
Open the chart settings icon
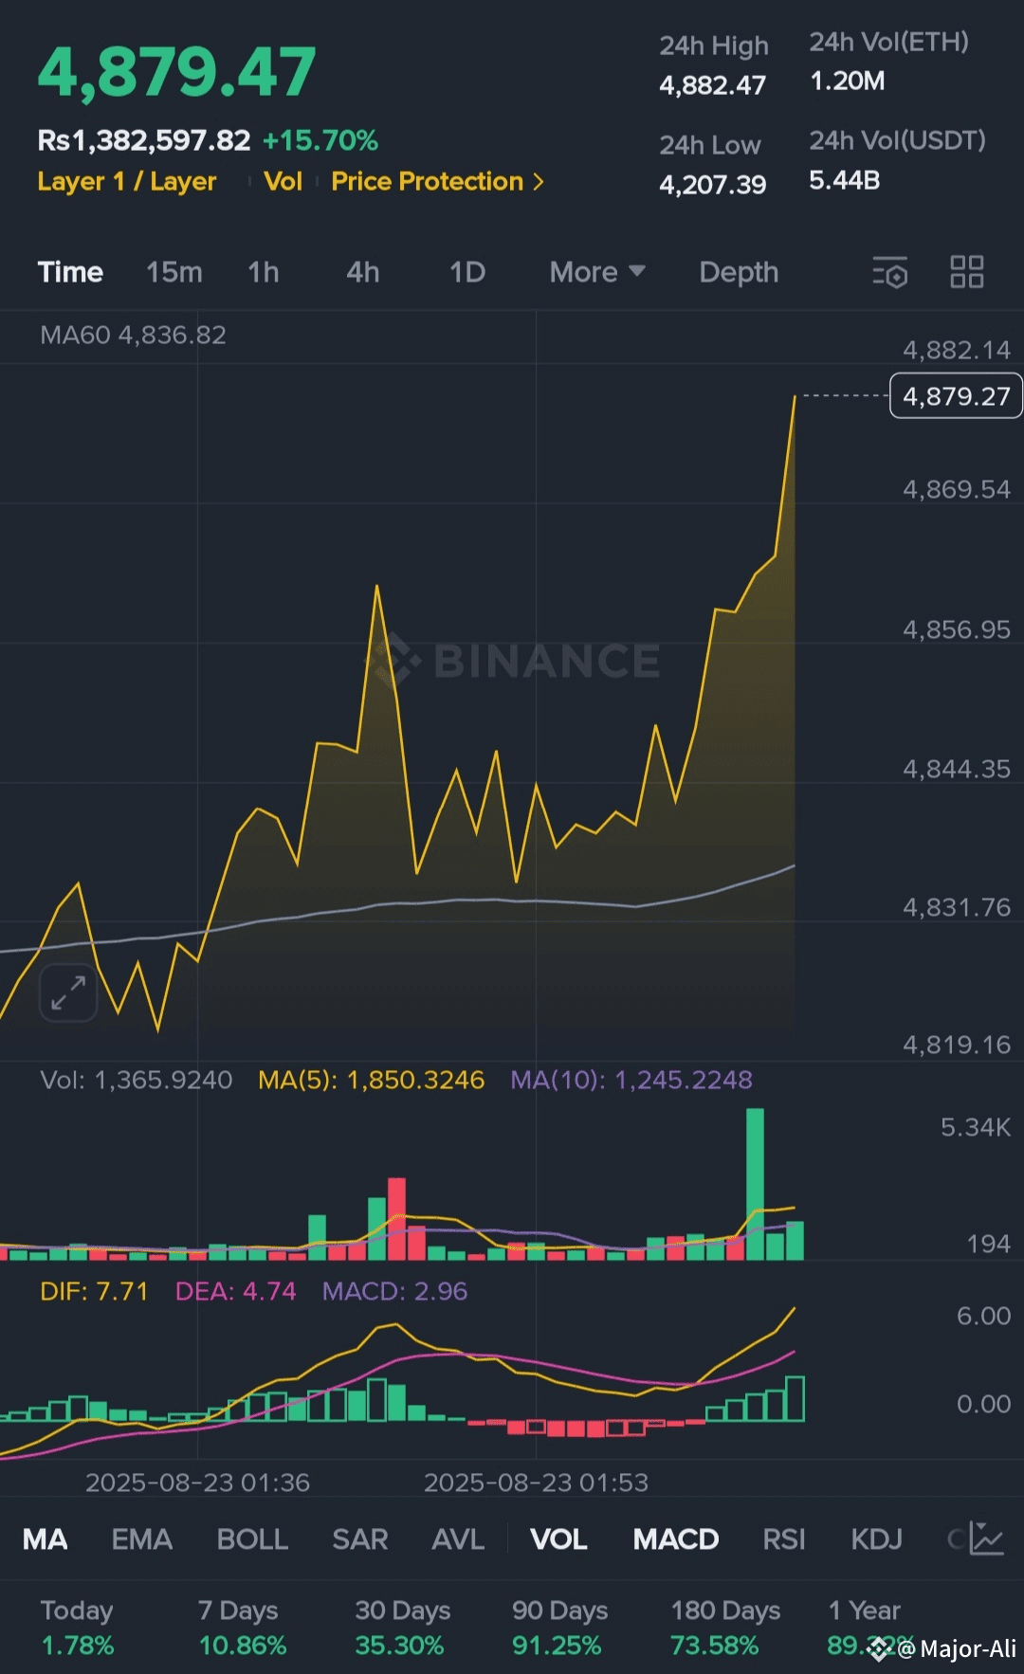coord(890,272)
